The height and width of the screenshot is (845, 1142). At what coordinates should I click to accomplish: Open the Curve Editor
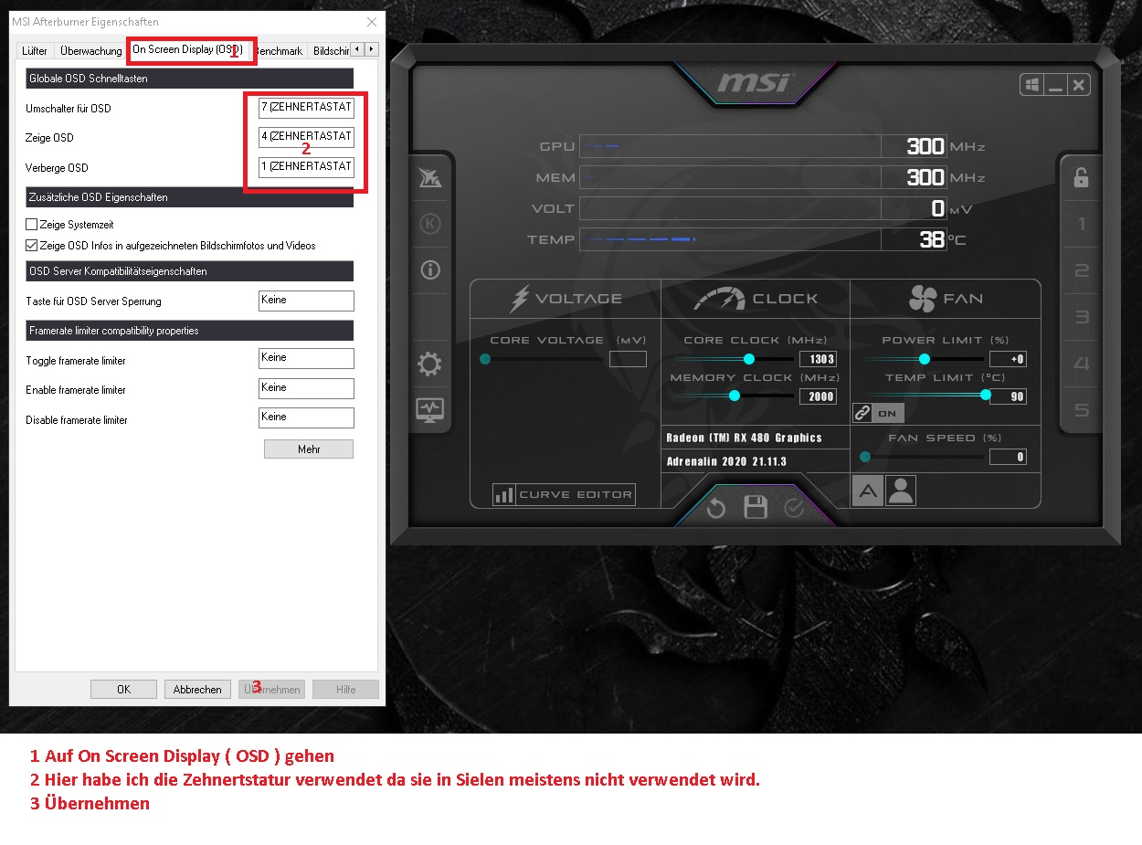pyautogui.click(x=564, y=494)
